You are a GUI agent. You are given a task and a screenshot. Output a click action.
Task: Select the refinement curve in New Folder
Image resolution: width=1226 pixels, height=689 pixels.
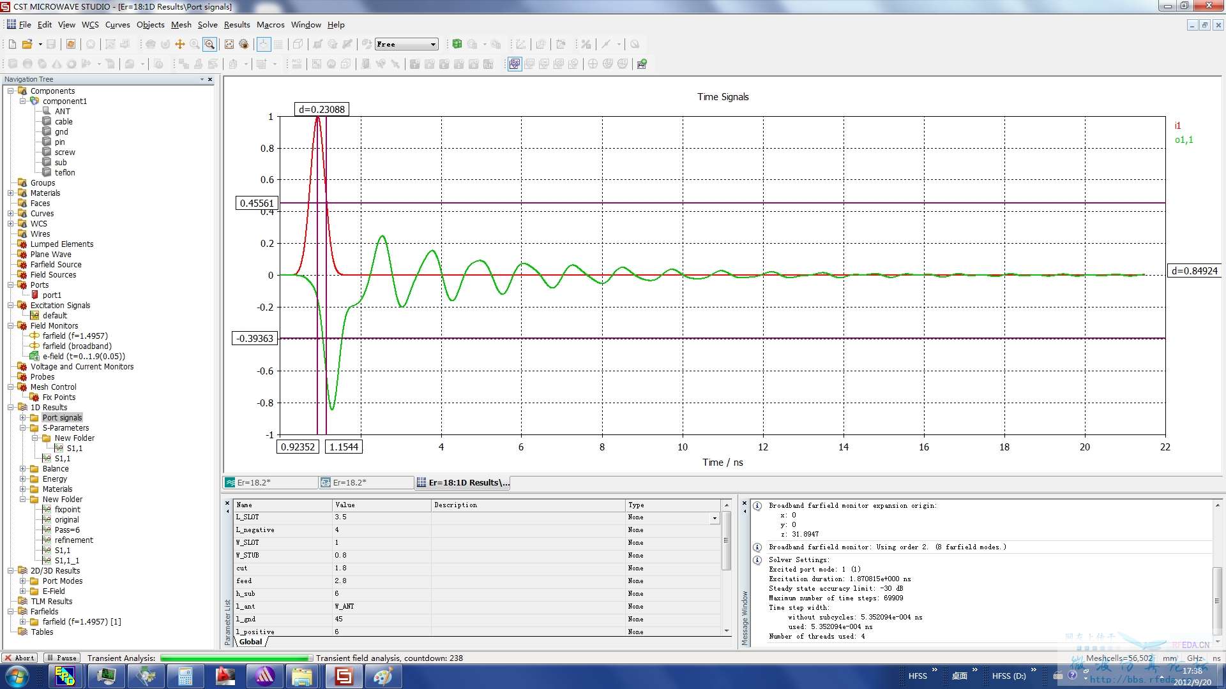pos(73,540)
